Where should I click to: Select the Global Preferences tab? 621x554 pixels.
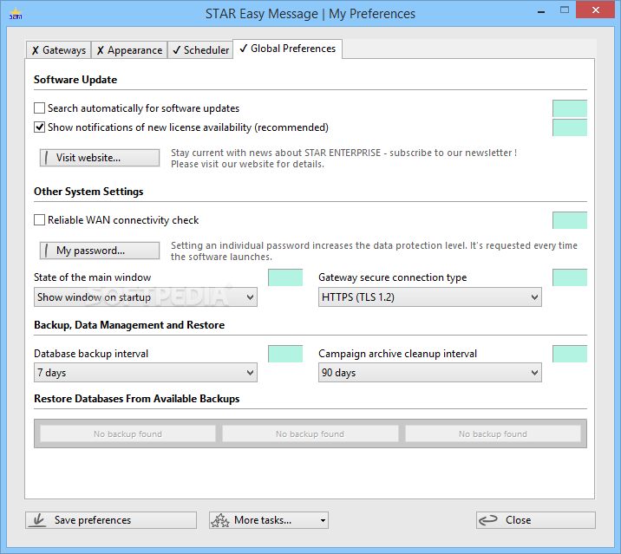288,49
